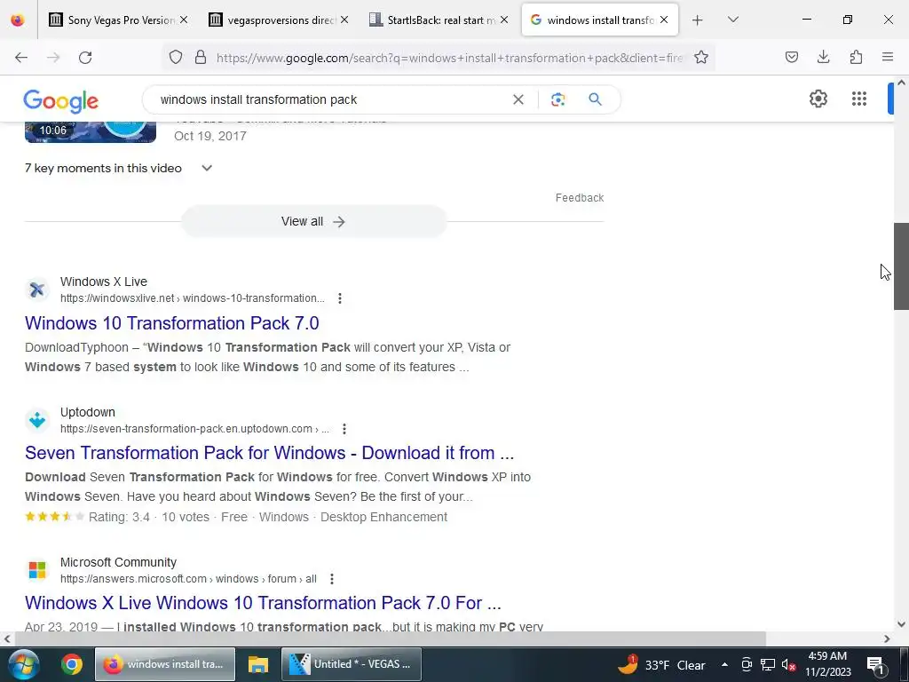Reload the current Google page
Viewport: 909px width, 682px height.
(85, 58)
